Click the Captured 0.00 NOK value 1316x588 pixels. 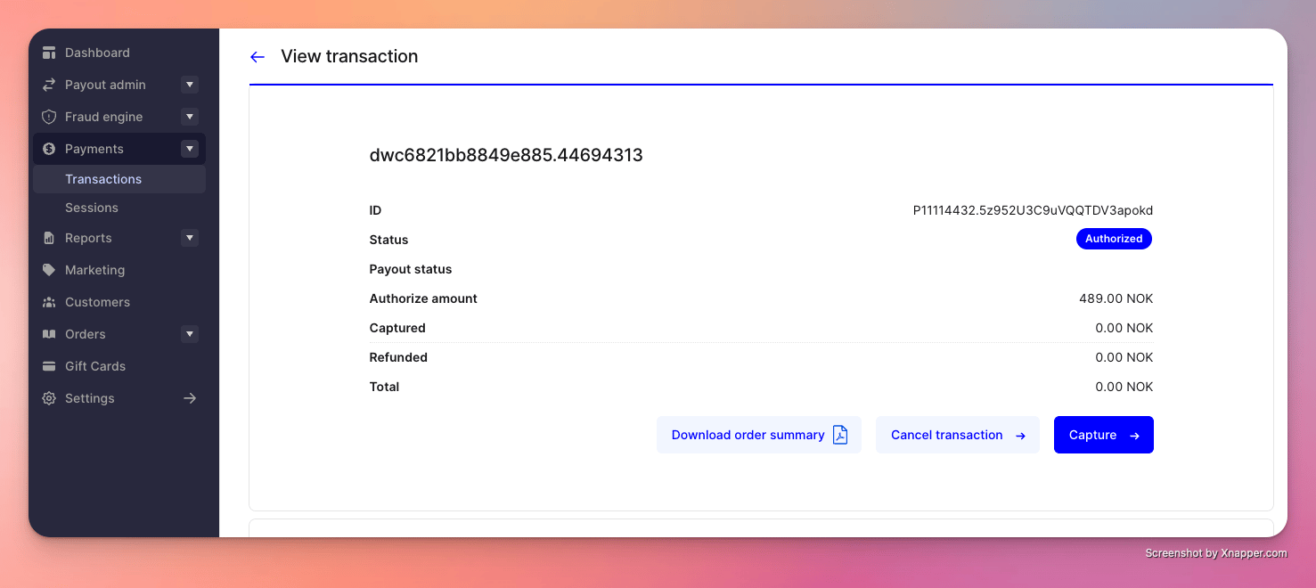point(1124,328)
